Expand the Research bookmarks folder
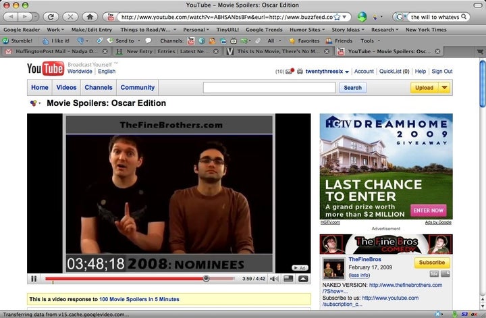This screenshot has height=318, width=486. 385,30
